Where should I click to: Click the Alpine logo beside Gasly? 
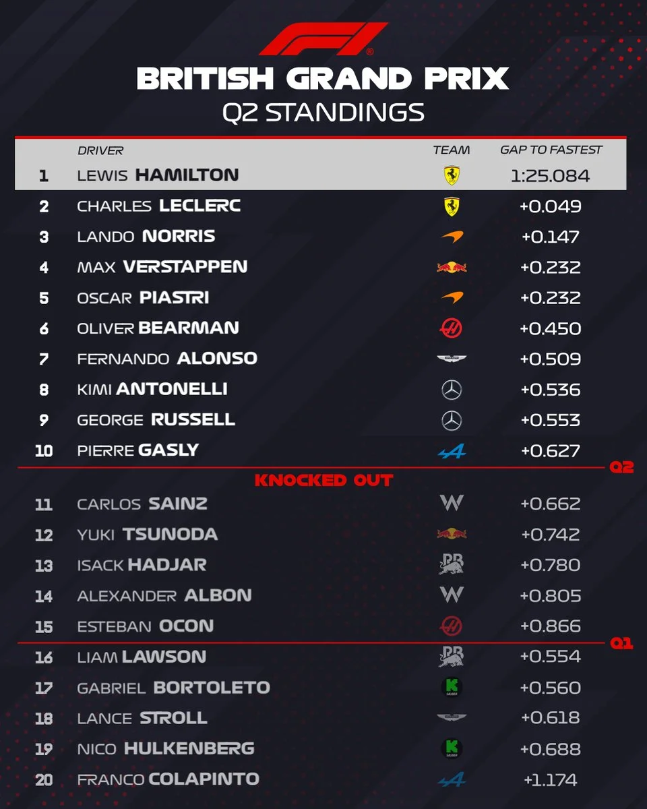coord(451,451)
